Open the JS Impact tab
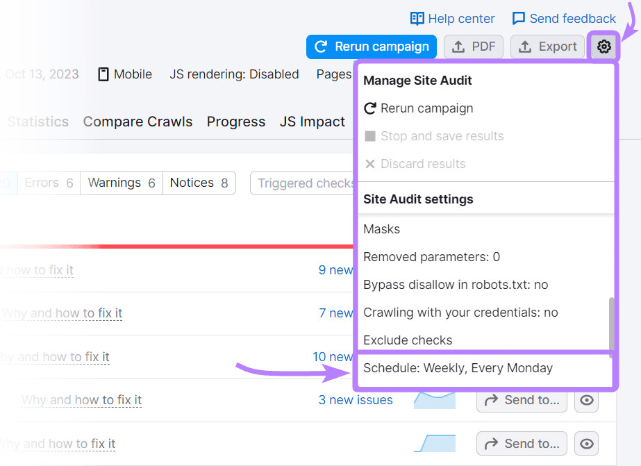 point(312,122)
